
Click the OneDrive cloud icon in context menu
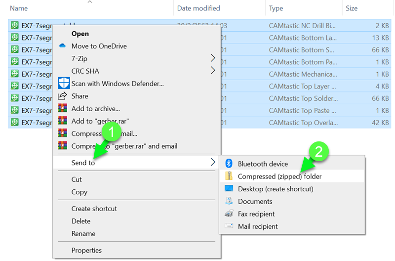(x=62, y=46)
